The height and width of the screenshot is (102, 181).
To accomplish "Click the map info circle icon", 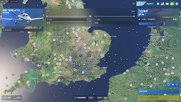I will pyautogui.click(x=169, y=85).
